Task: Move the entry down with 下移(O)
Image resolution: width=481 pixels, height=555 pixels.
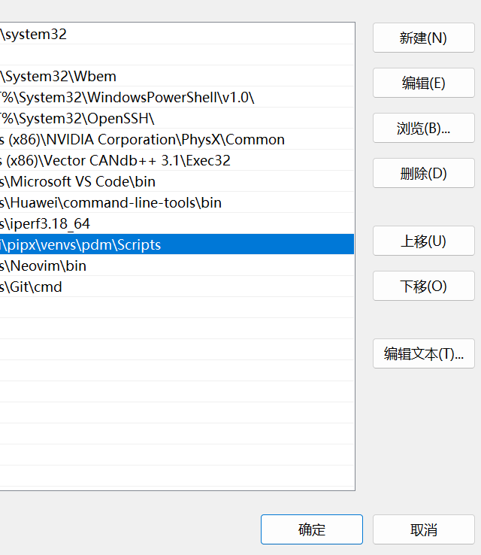Action: [423, 286]
